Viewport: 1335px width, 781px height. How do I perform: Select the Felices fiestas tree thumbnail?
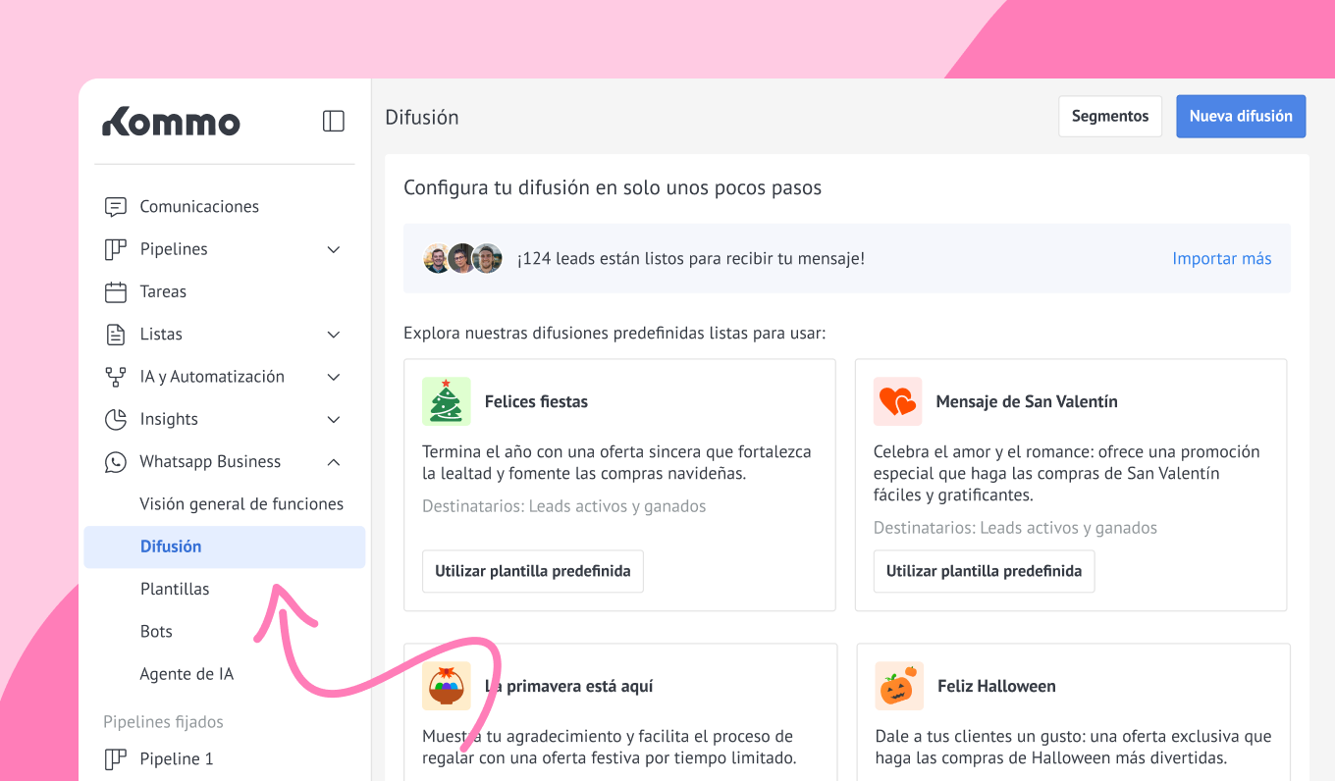click(447, 401)
